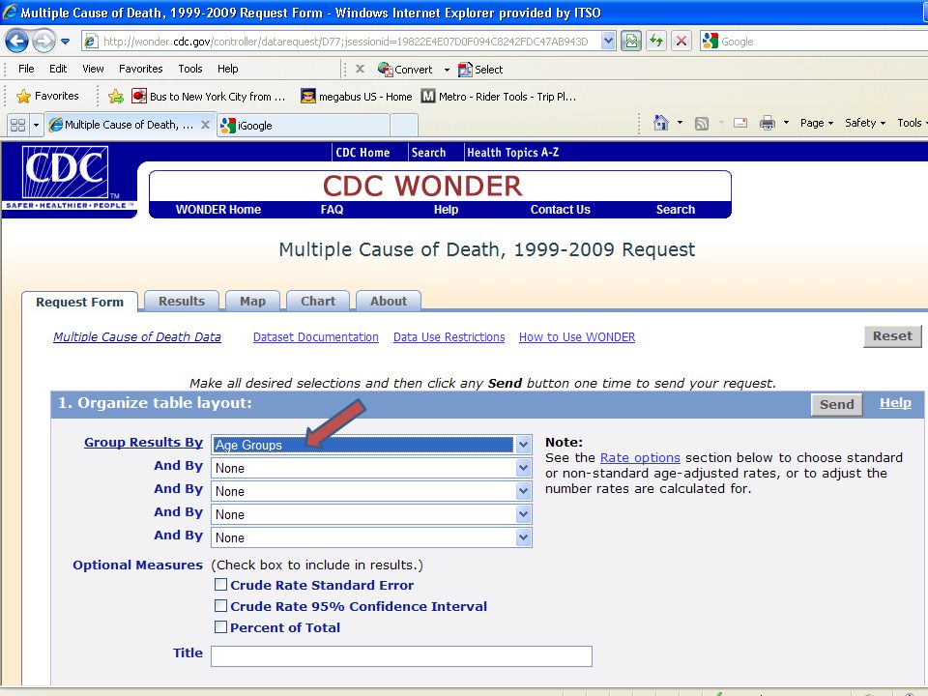Open the Edit menu
Screen dimensions: 928x696
click(58, 69)
